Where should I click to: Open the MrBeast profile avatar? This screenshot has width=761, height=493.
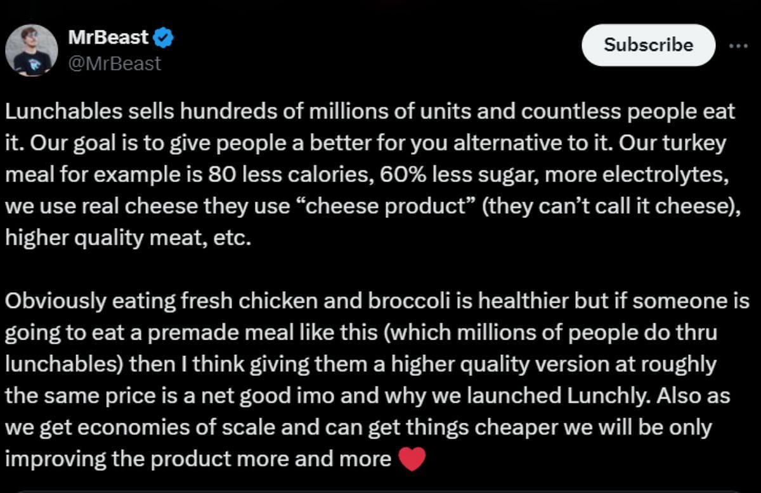32,51
